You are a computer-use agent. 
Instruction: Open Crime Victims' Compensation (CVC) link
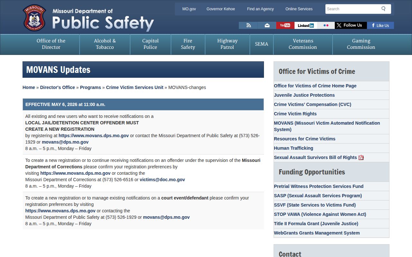pos(313,104)
